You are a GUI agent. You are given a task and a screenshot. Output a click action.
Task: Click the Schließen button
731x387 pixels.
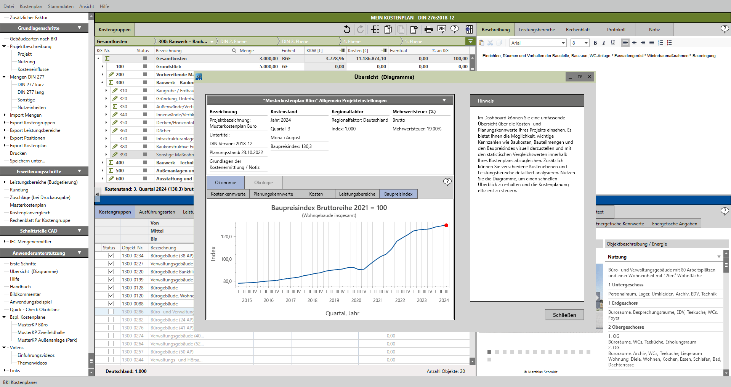point(564,315)
